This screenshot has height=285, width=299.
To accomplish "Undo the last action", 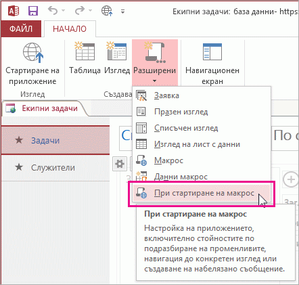I will pos(53,10).
